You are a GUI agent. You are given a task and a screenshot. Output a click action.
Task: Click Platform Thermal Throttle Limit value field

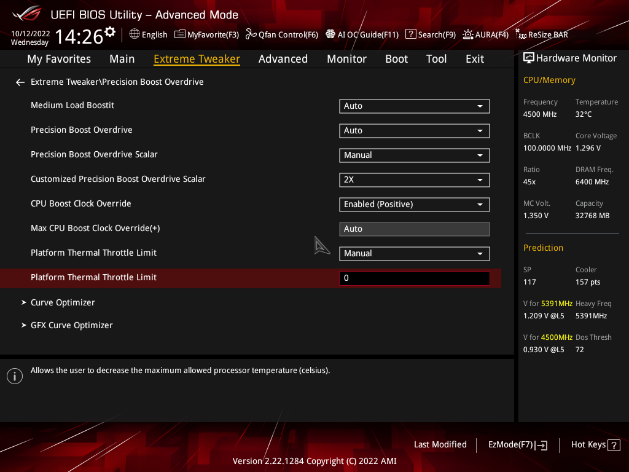click(415, 278)
